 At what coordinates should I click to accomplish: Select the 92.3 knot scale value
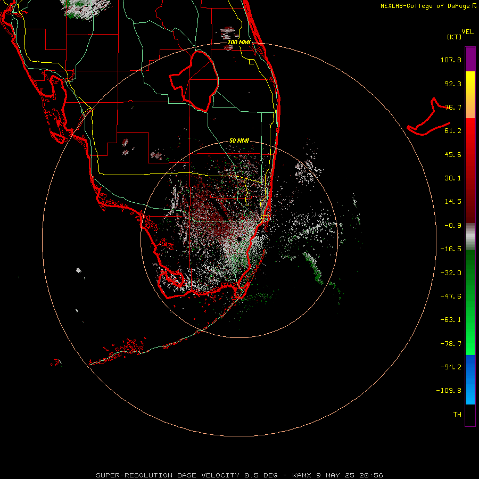[x=453, y=84]
